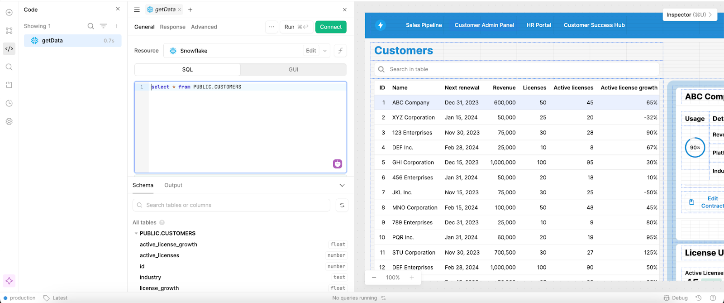The width and height of the screenshot is (724, 303).
Task: Open the production environment selector
Action: [x=19, y=298]
